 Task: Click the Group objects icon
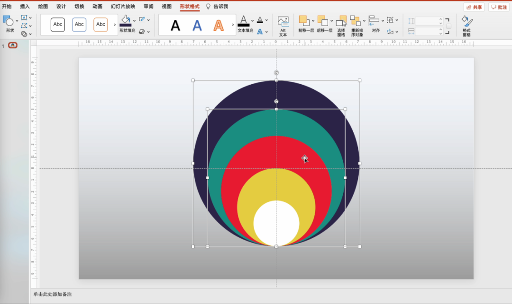coord(390,20)
